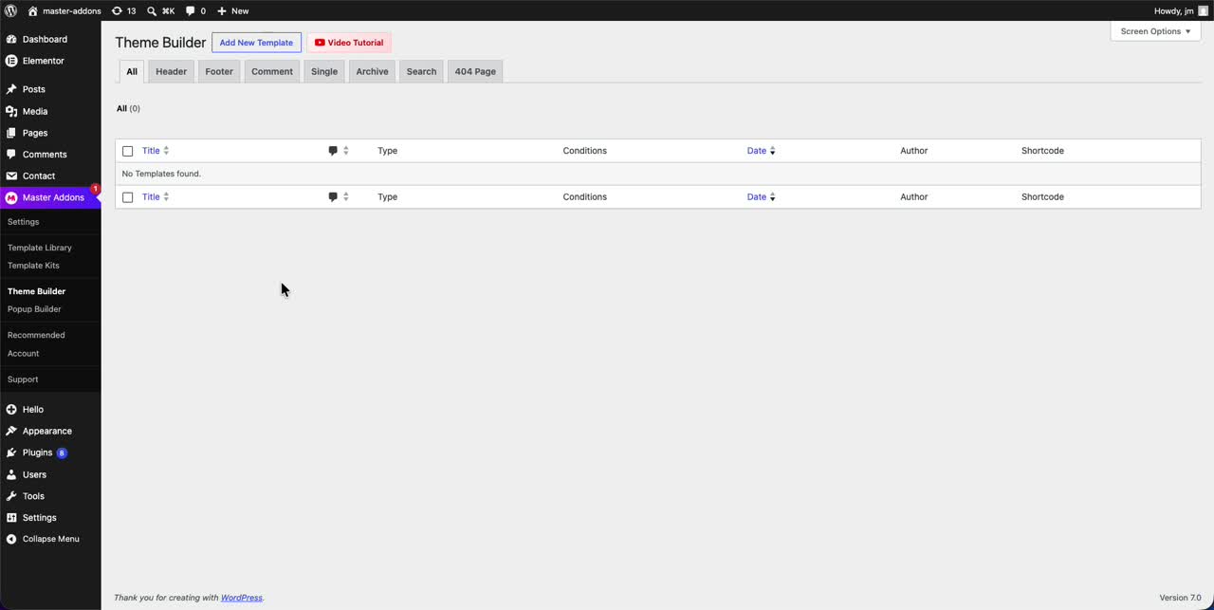Click the Comments speech bubble sidebar icon
Screen dimensions: 1214x610
(x=11, y=154)
